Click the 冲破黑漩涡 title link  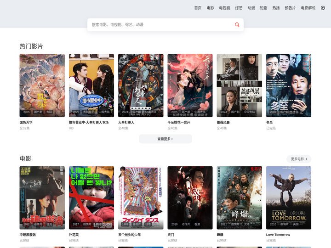(x=28, y=235)
